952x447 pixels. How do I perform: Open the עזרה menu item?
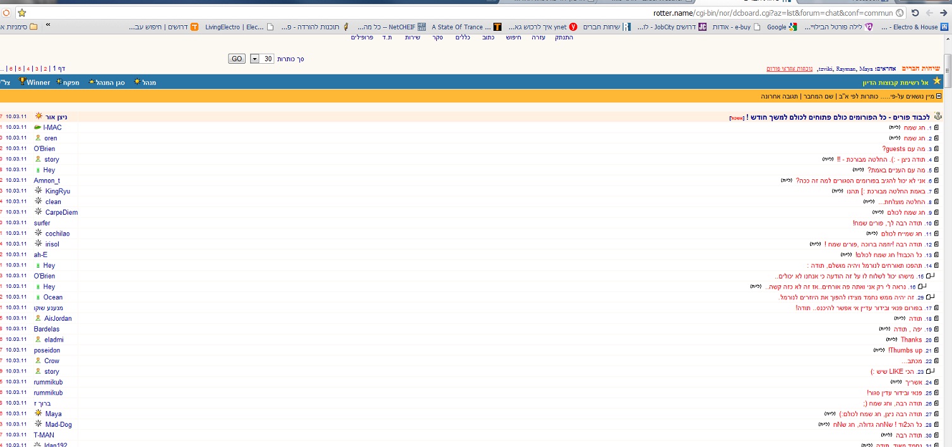point(538,38)
